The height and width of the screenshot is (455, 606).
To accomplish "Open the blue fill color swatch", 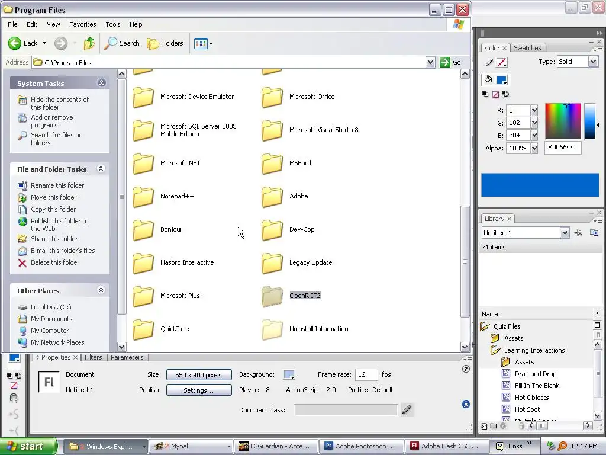I will point(502,80).
